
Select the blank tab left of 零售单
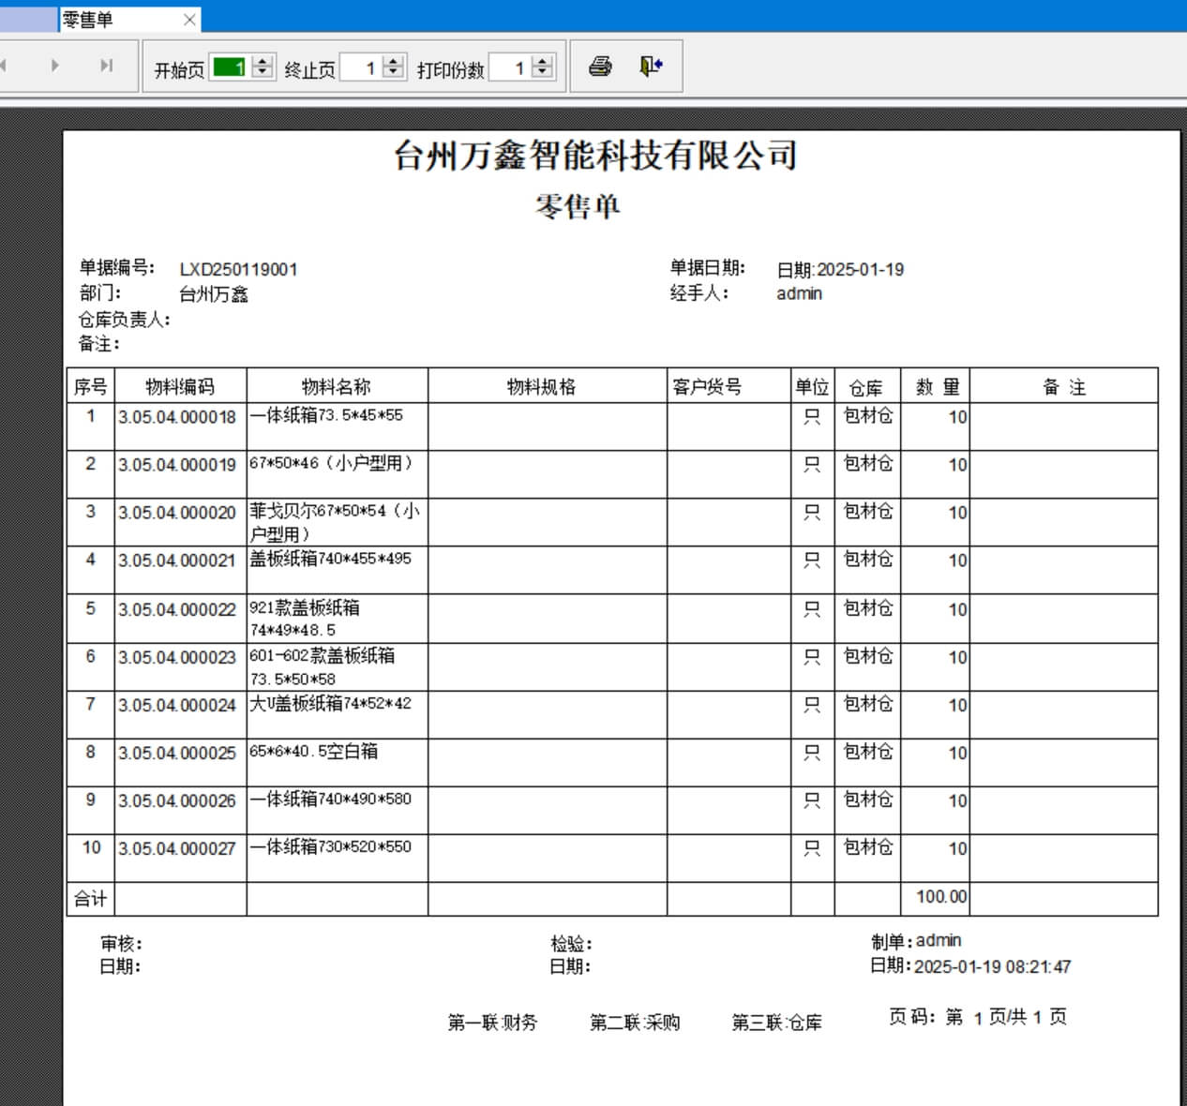[x=28, y=20]
